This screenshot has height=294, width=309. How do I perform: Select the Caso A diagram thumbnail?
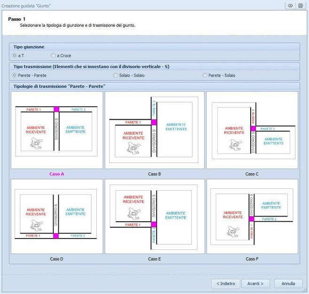[x=57, y=130]
